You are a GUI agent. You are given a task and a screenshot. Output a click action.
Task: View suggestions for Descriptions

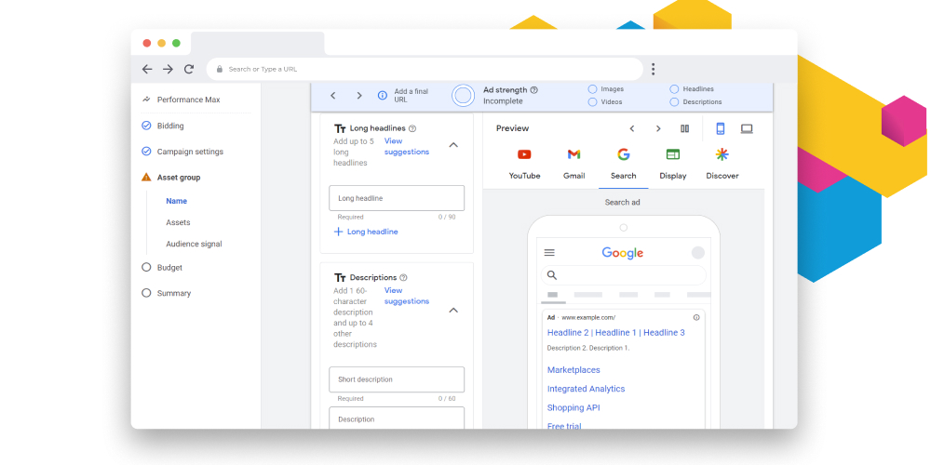(407, 296)
